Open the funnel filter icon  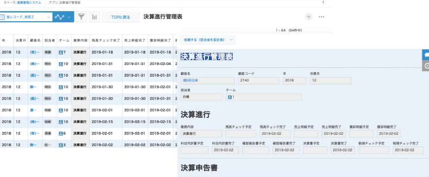81,17
